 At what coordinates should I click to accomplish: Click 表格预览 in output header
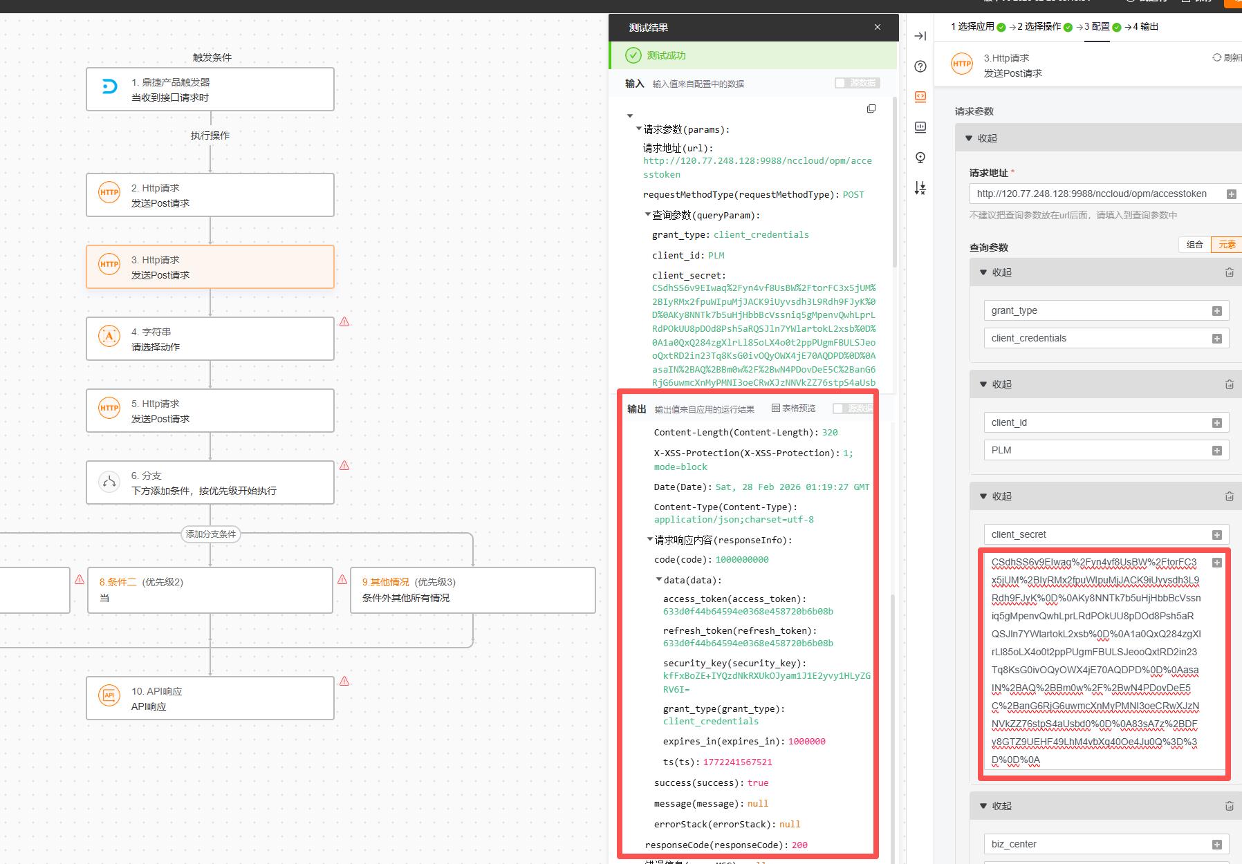pyautogui.click(x=793, y=408)
